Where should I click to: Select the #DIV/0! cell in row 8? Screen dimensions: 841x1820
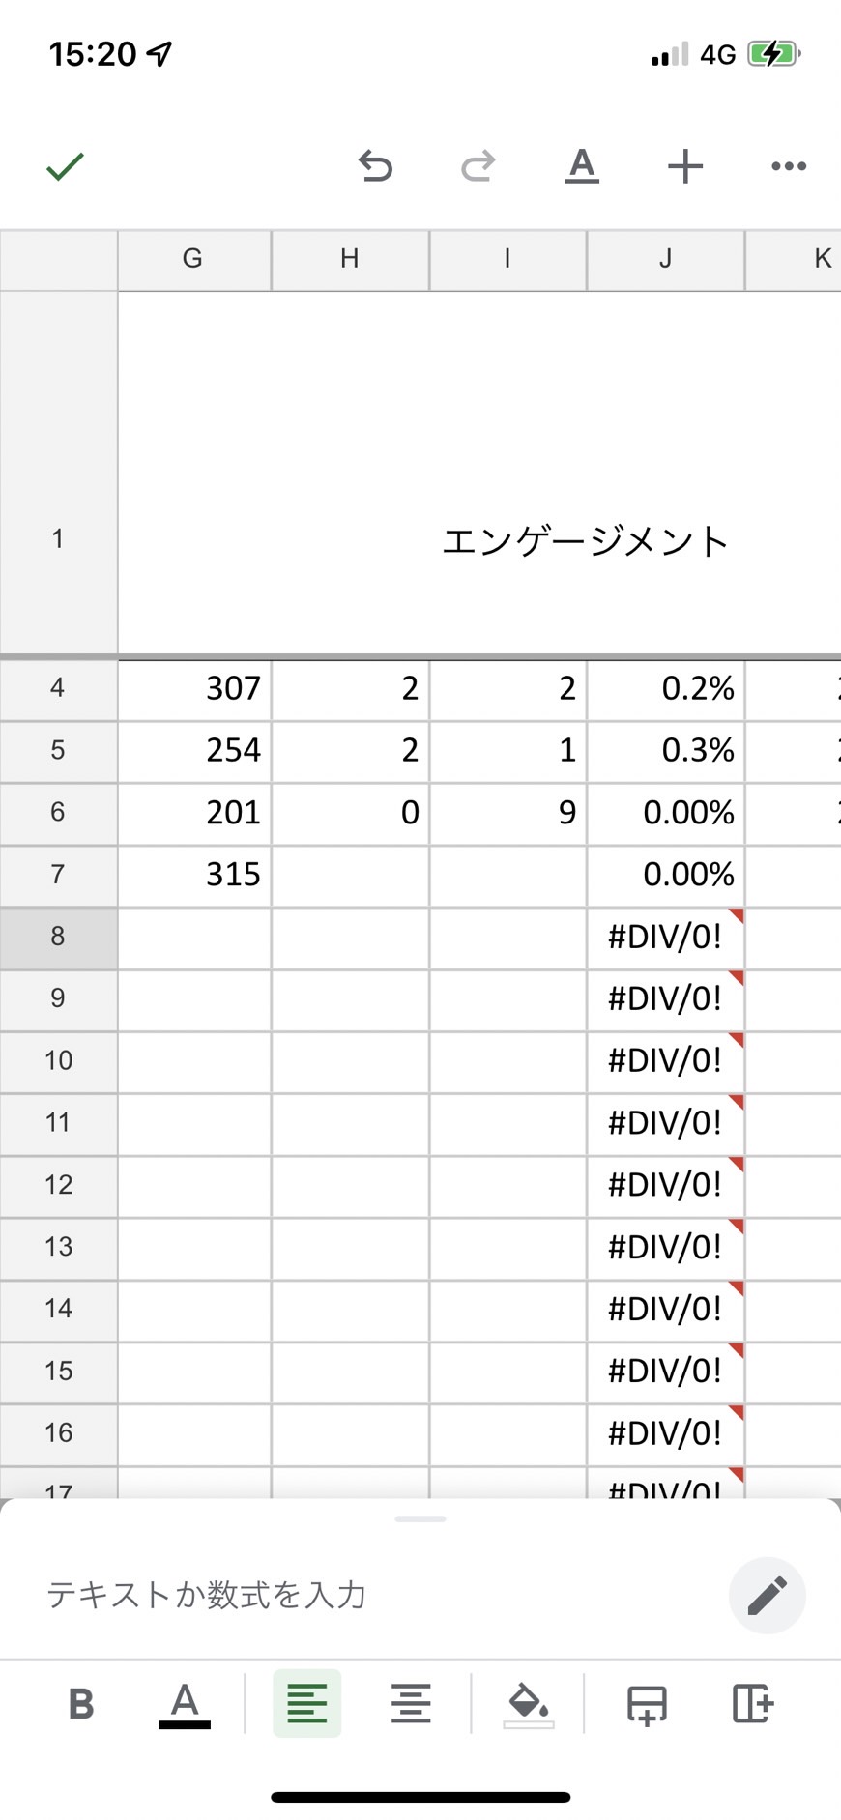(x=666, y=938)
